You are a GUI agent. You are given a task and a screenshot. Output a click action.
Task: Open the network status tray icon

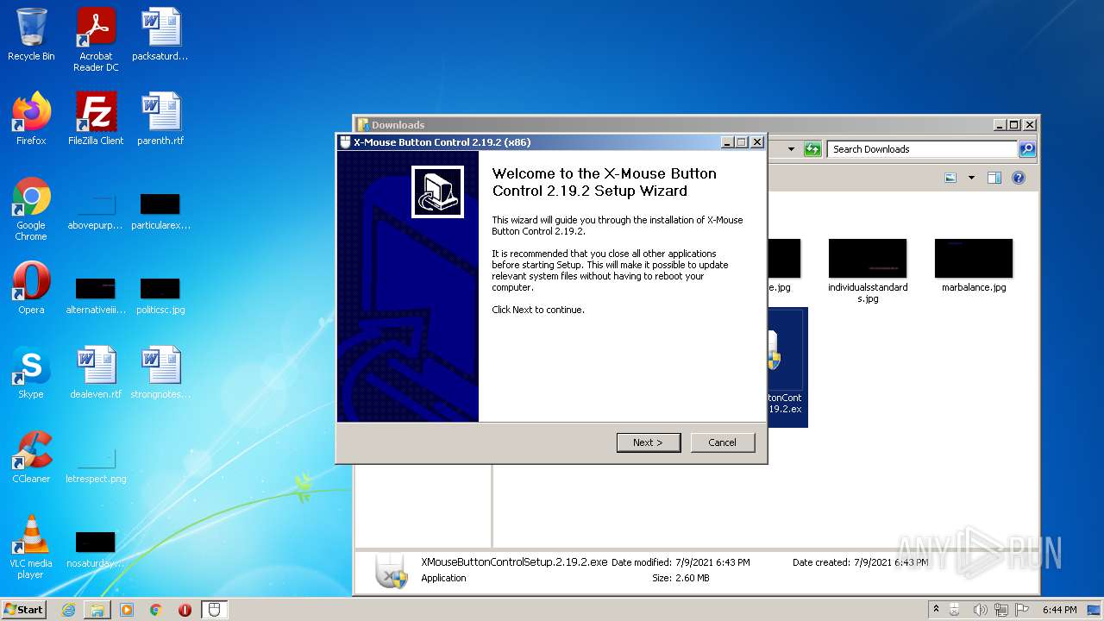click(1001, 610)
